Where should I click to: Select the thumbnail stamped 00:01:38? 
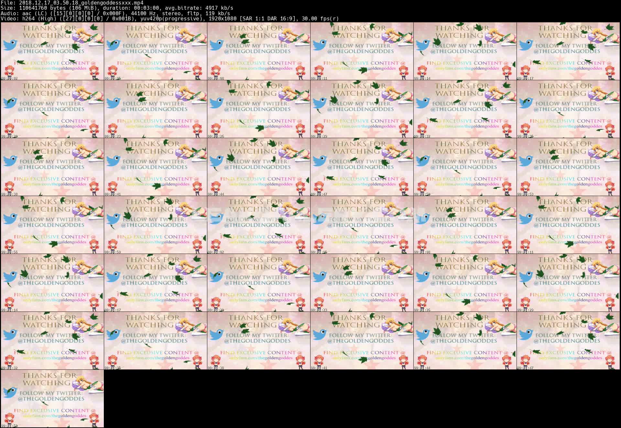click(x=259, y=341)
